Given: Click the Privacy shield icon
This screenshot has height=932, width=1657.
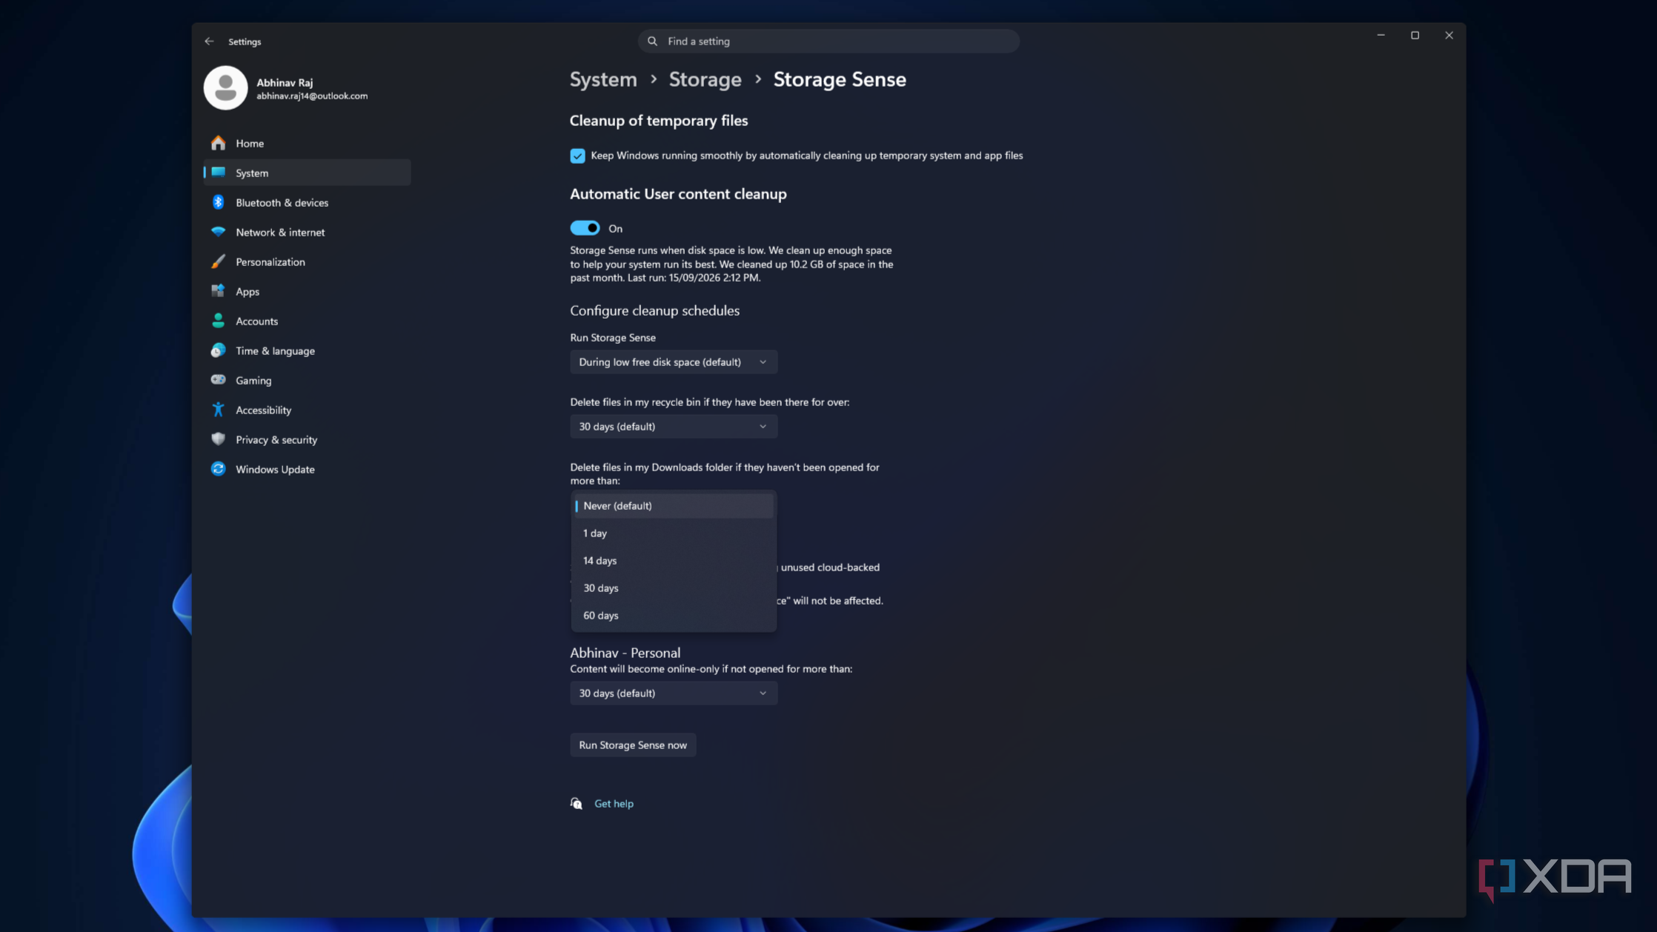Looking at the screenshot, I should pyautogui.click(x=218, y=439).
